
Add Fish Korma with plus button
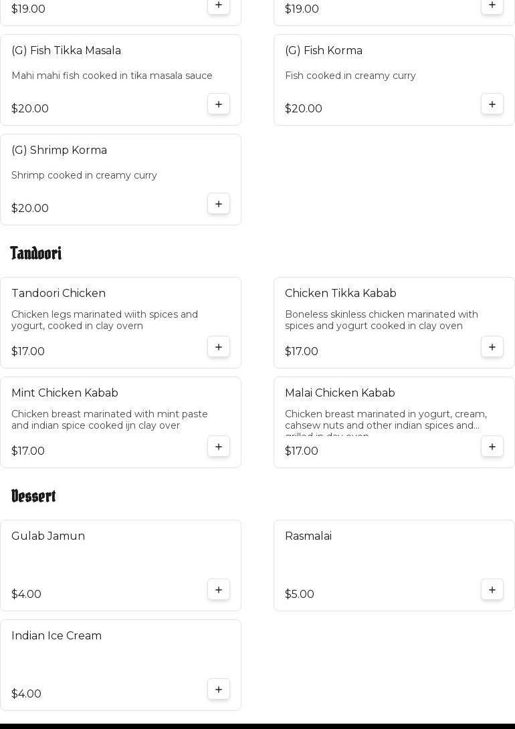tap(492, 104)
